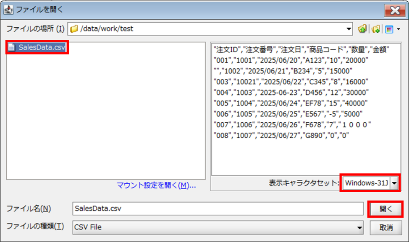Expand the /data/work/test location dropdown

coord(349,29)
